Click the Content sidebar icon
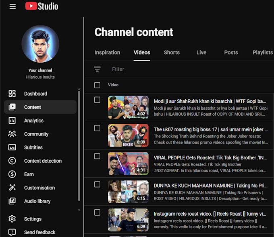274x237 pixels. click(x=12, y=107)
